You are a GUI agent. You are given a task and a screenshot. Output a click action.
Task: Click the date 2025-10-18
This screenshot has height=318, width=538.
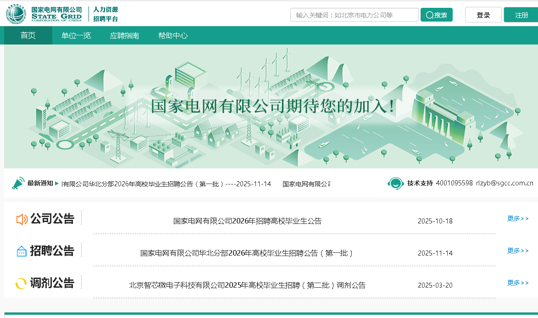coord(435,221)
